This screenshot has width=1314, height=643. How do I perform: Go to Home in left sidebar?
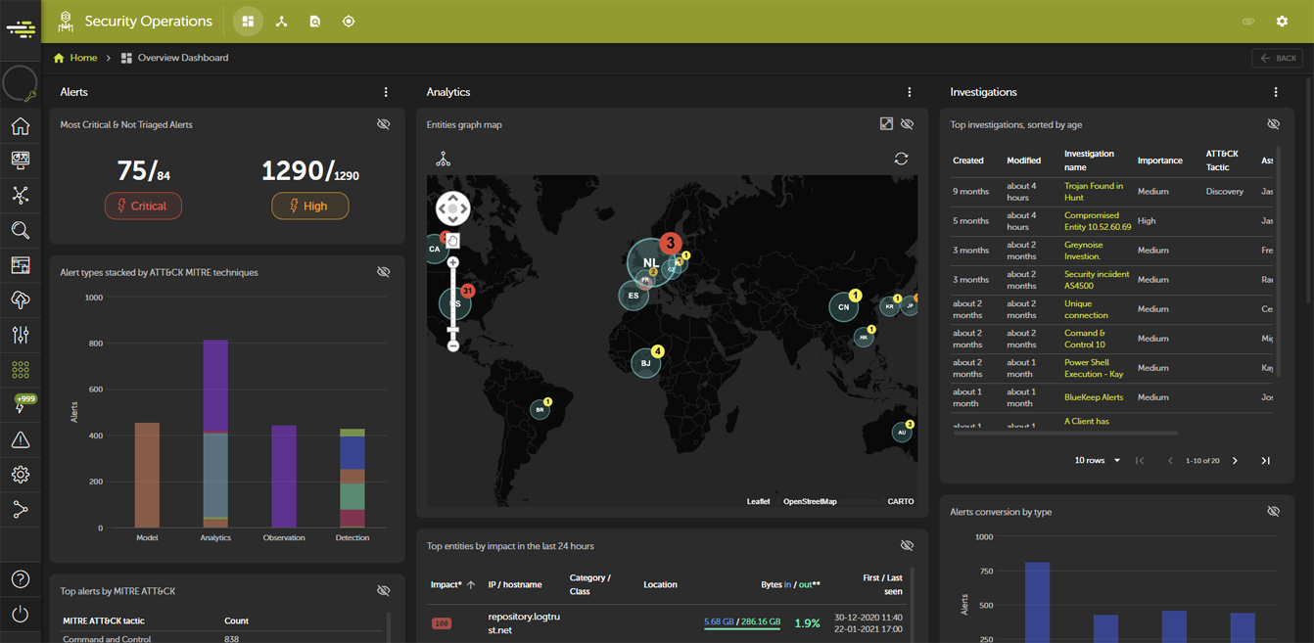21,126
